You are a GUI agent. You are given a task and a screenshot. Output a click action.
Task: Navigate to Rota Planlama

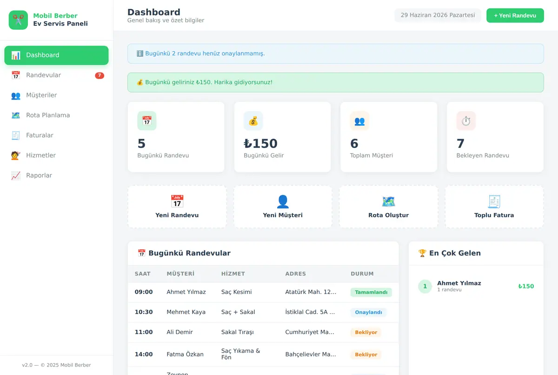point(56,115)
